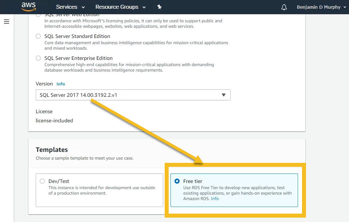Click the Resource Groups dropdown chevron

(144, 7)
